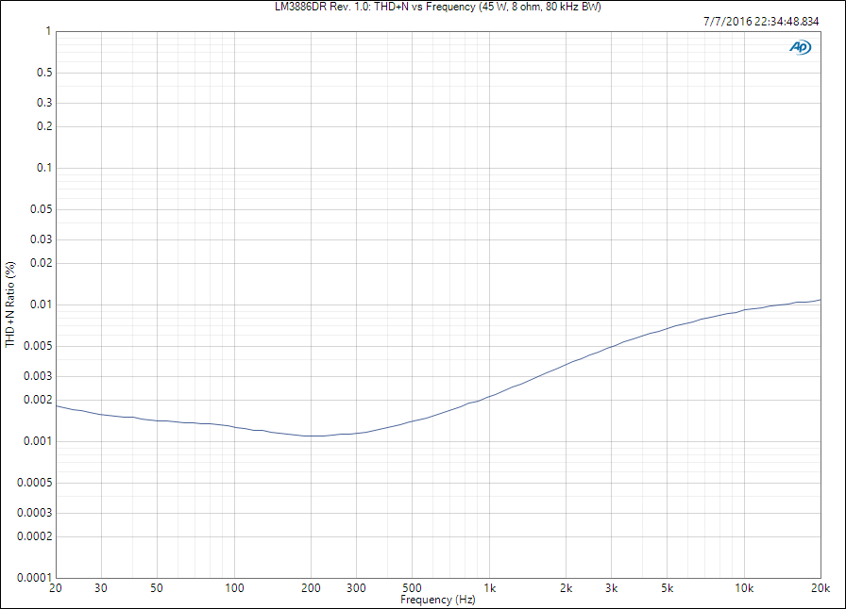Click the x-axis tick label '20k'
Screen dimensions: 846x609
(x=821, y=588)
